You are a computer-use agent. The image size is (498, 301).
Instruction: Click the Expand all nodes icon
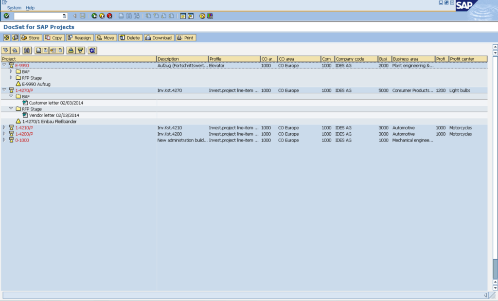tap(6, 50)
